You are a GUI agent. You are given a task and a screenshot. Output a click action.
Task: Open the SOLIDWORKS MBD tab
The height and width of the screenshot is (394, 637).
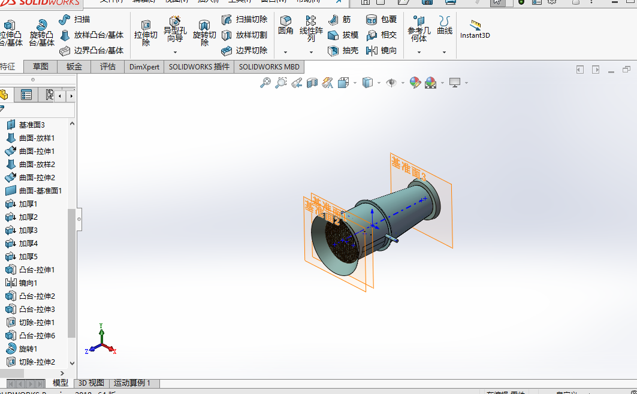tap(269, 66)
